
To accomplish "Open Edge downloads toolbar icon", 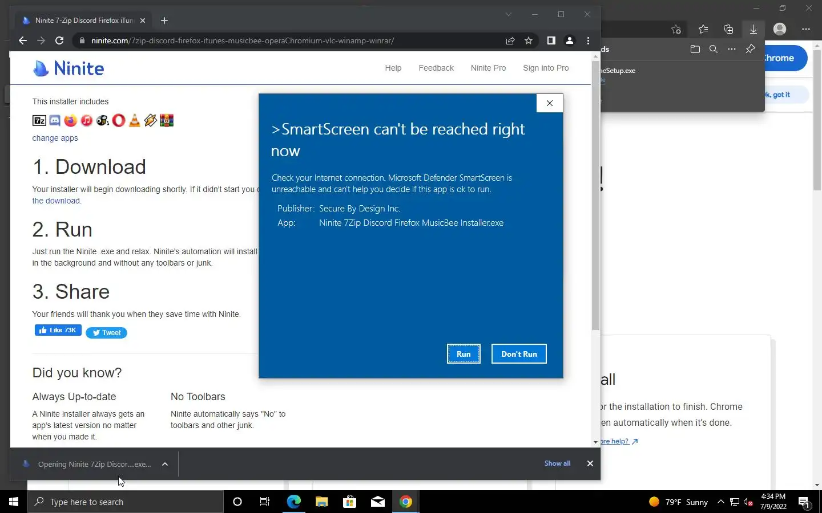I will (753, 29).
